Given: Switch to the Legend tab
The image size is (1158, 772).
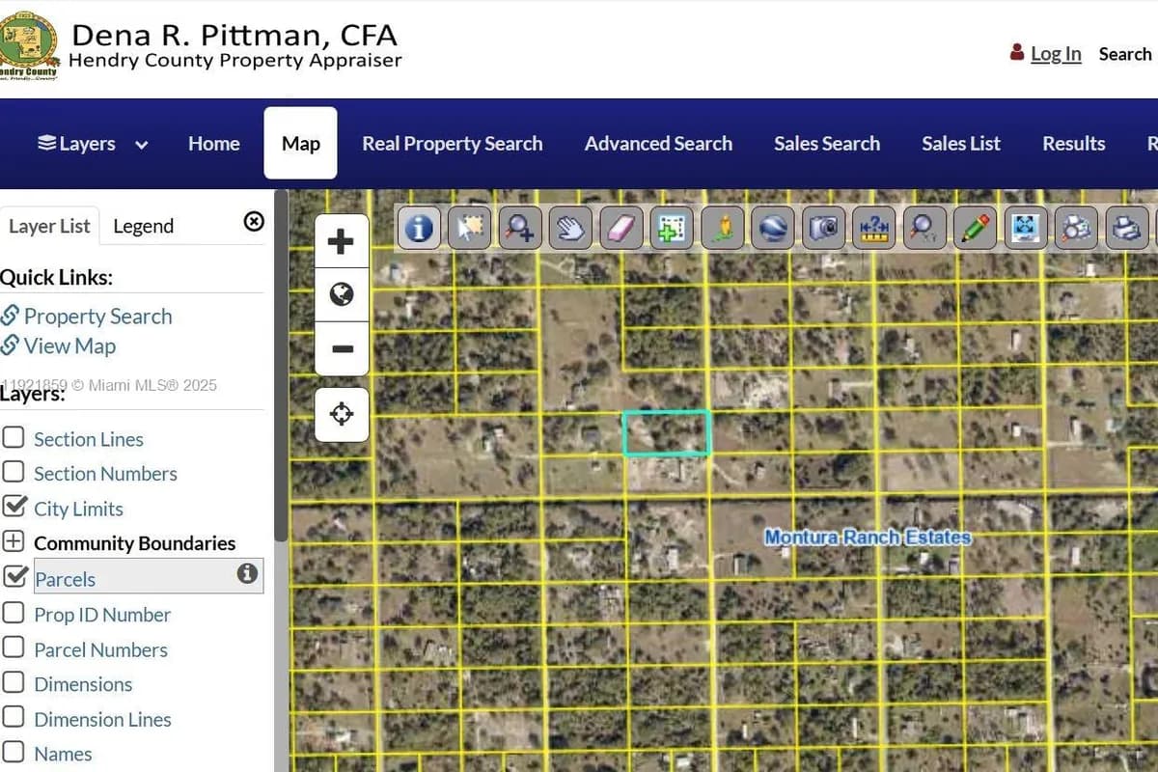Looking at the screenshot, I should [x=143, y=226].
